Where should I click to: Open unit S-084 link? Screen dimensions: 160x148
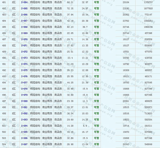coord(24,126)
